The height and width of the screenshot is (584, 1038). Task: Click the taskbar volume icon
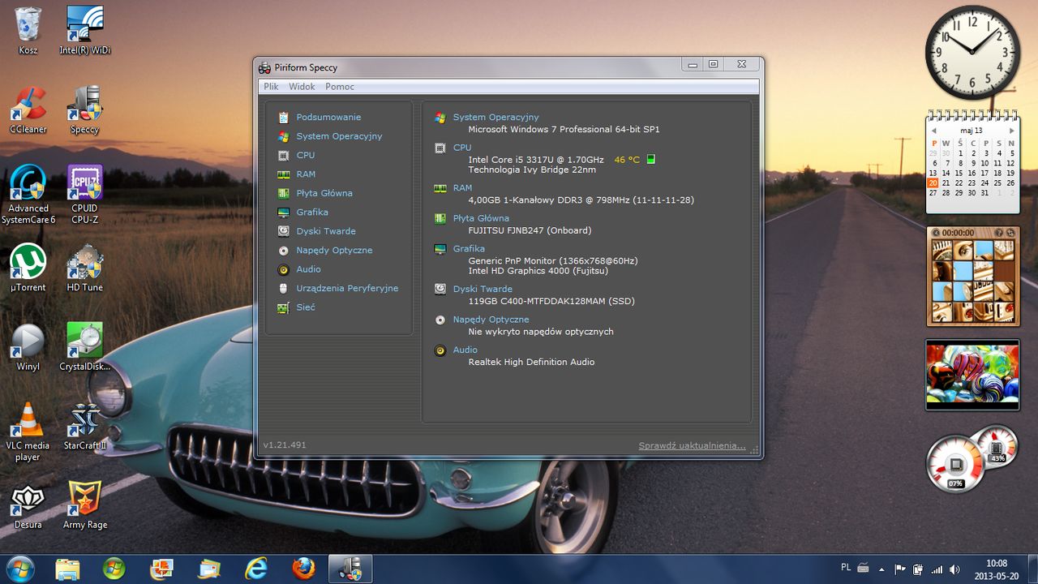click(954, 569)
